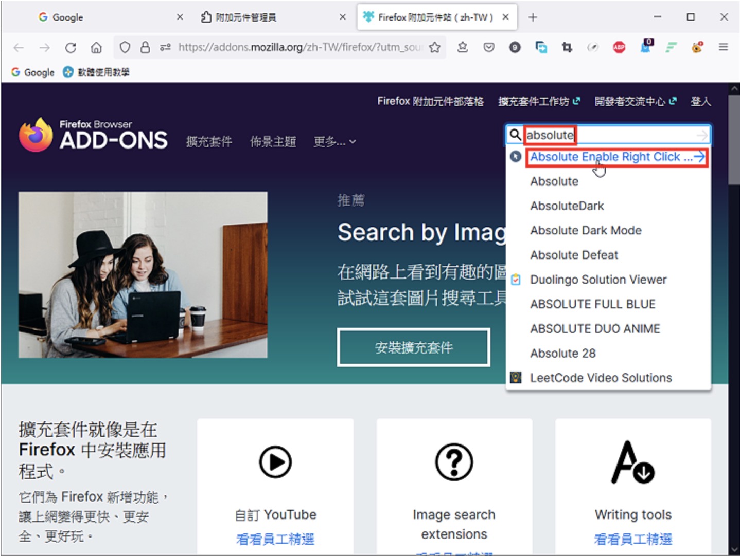Open 看看員工精選 under Writing tools
740x556 pixels.
[633, 539]
